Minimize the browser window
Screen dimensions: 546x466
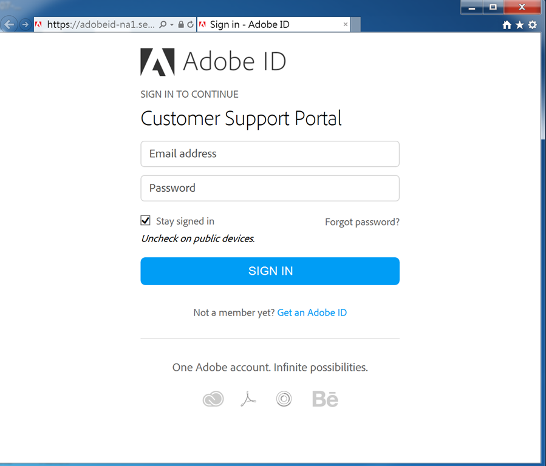pos(472,7)
